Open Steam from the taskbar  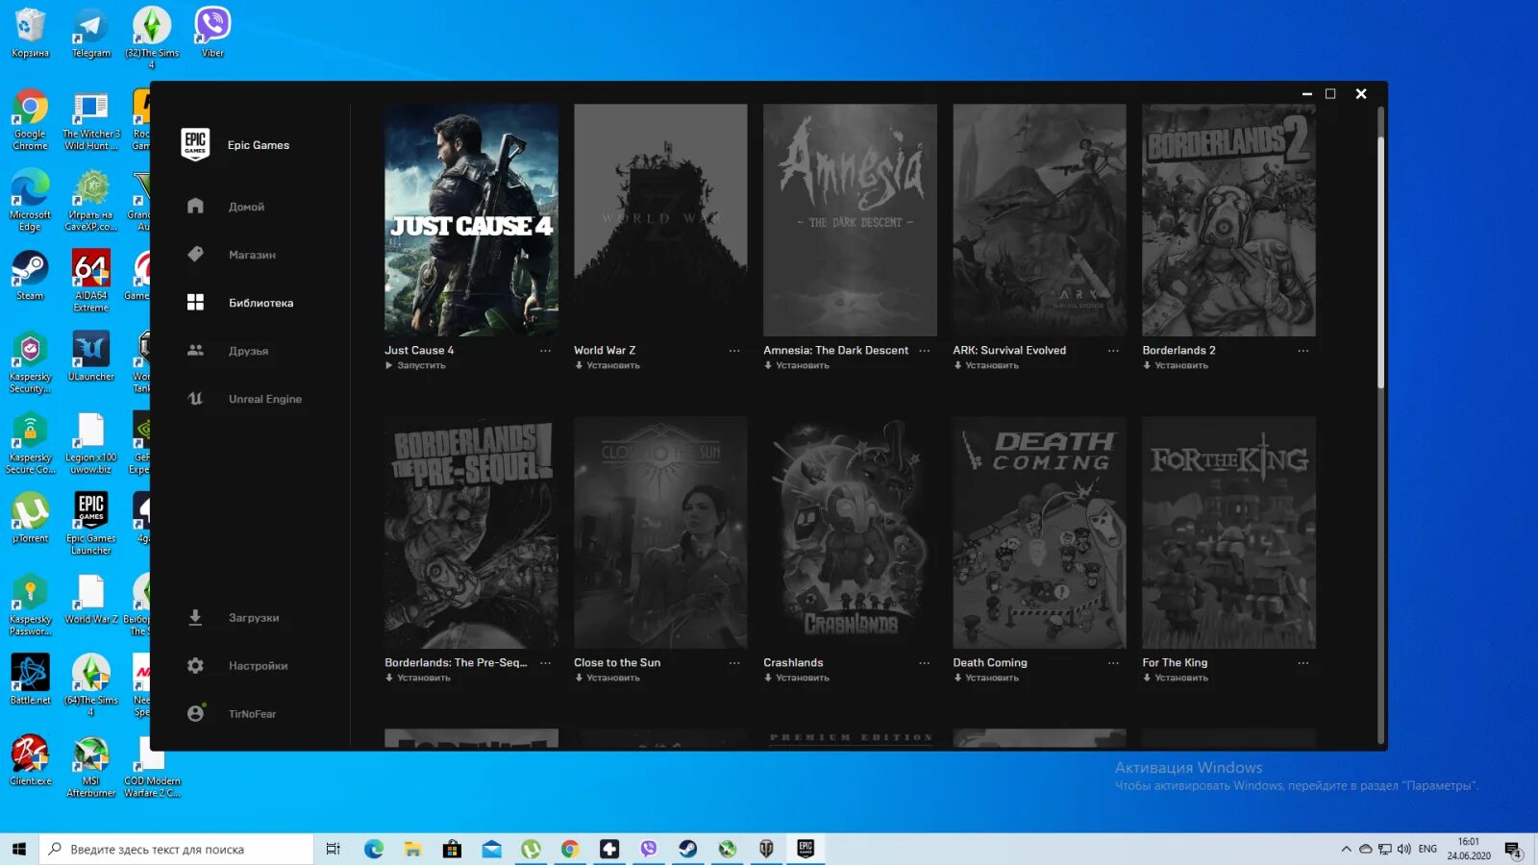point(688,849)
